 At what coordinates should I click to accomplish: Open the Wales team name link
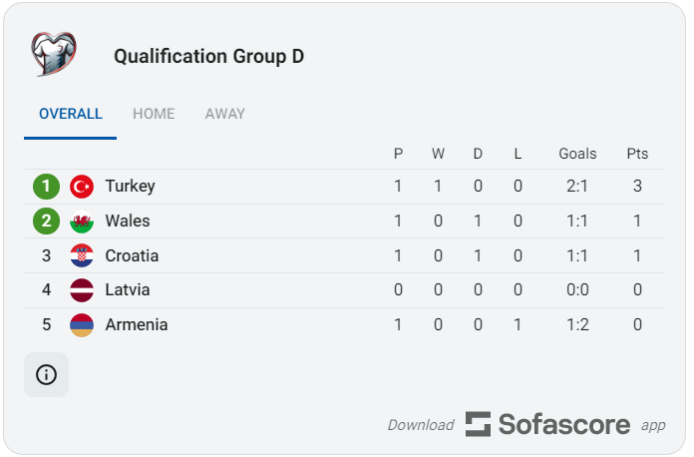point(128,221)
